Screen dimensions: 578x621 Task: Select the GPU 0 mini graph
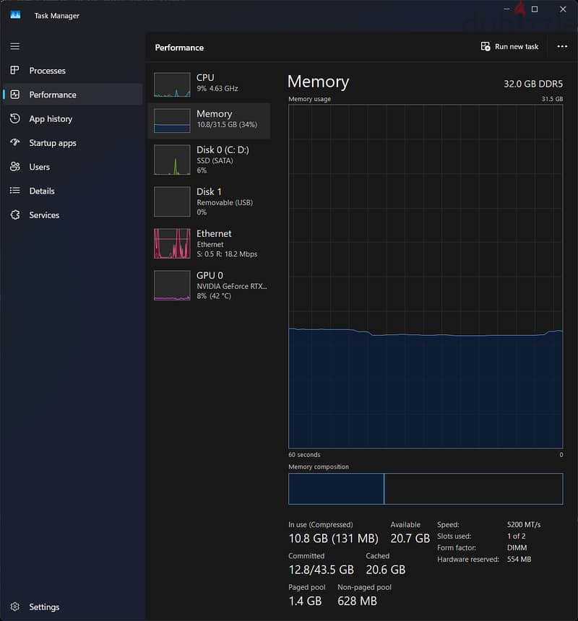(x=172, y=285)
